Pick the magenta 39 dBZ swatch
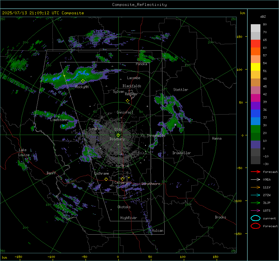 [255, 98]
